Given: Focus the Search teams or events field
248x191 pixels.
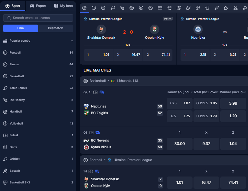Looking at the screenshot, I should click(38, 18).
